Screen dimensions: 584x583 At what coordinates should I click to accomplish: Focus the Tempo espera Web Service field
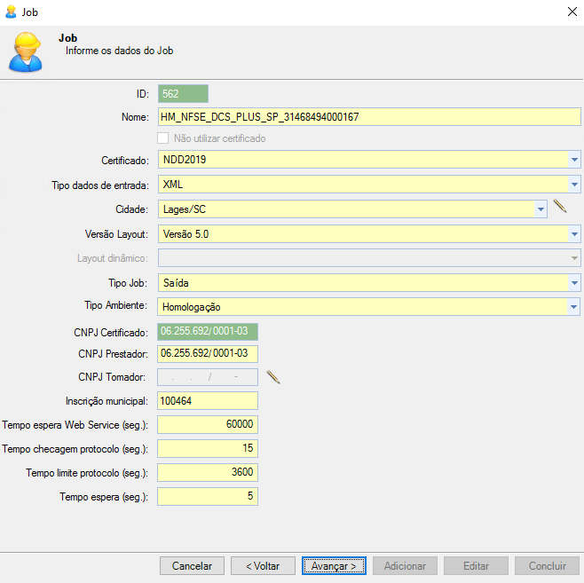coord(207,424)
